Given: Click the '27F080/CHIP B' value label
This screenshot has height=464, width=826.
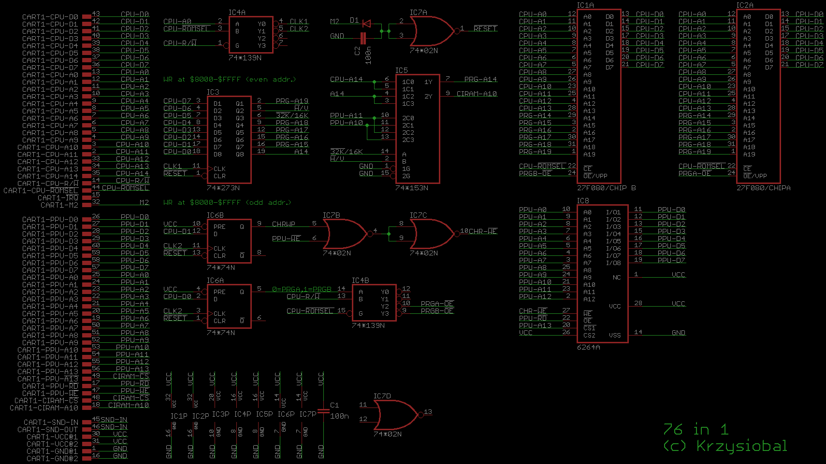Looking at the screenshot, I should (x=607, y=188).
